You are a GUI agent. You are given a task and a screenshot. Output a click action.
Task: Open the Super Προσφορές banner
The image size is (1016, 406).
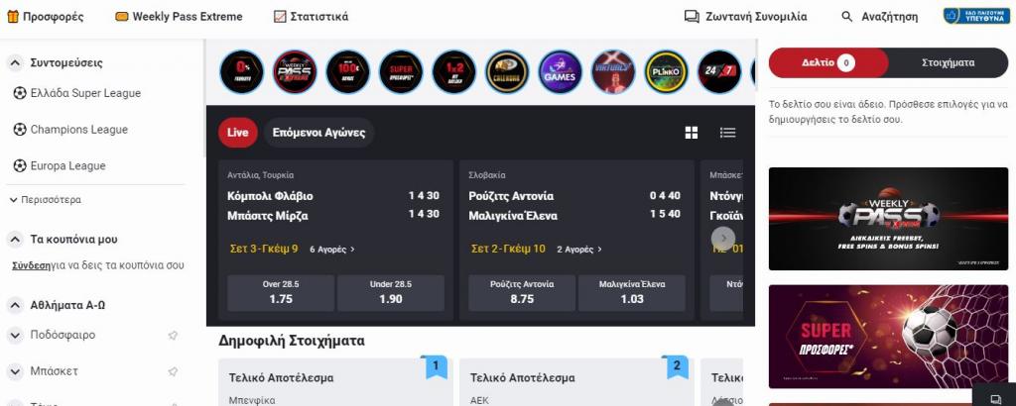[x=888, y=336]
